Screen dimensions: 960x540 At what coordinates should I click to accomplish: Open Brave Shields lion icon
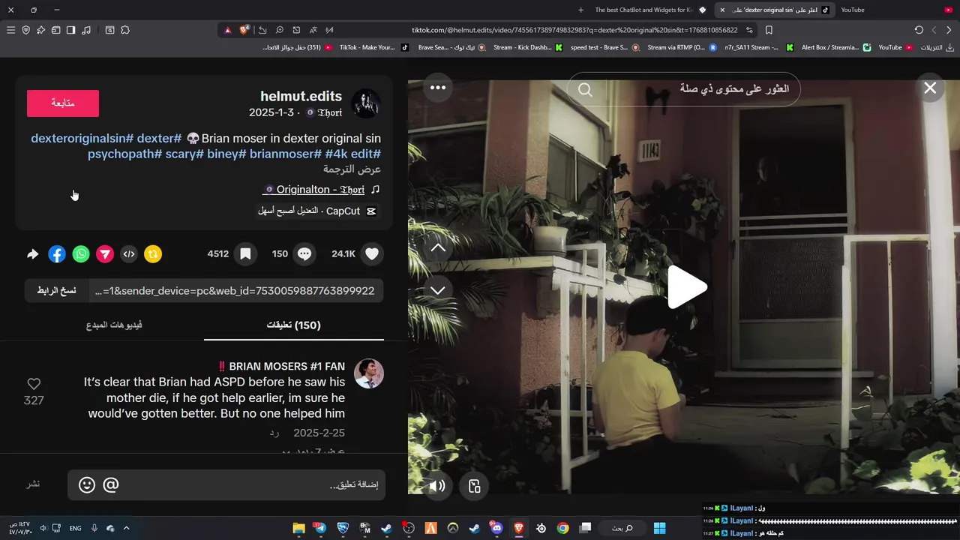(244, 30)
